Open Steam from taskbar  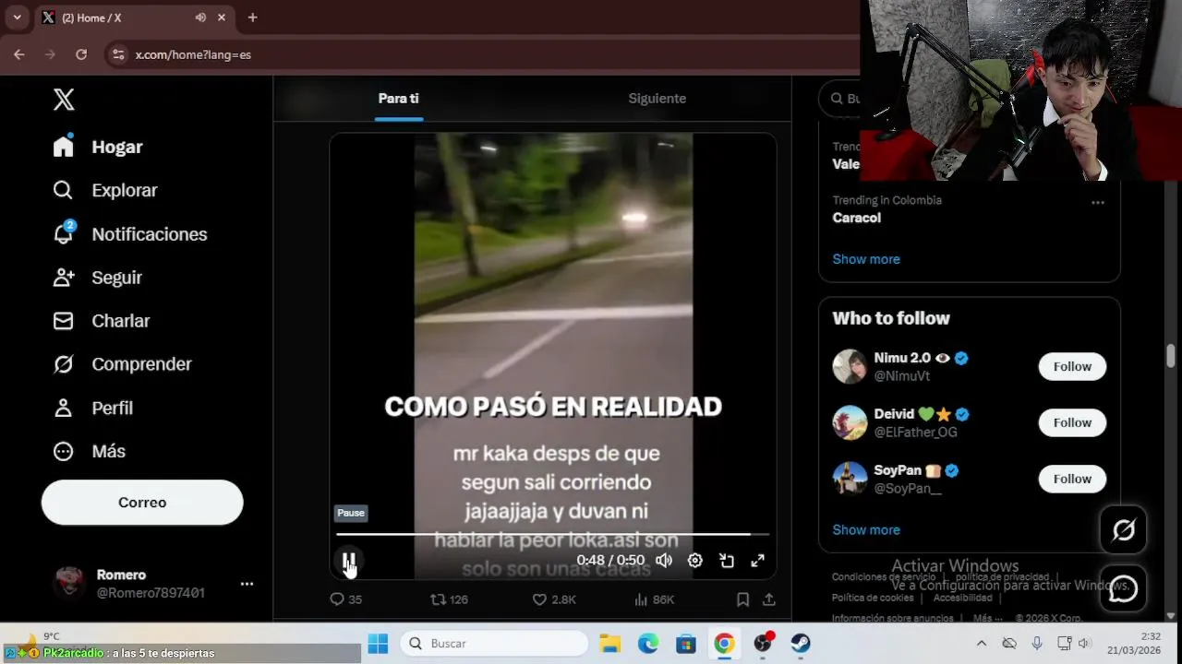coord(801,644)
